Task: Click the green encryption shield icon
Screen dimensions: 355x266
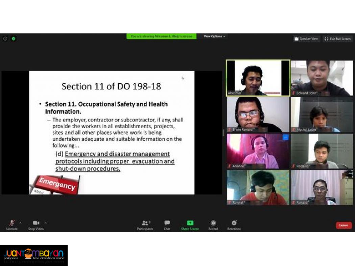Action: tap(14, 38)
